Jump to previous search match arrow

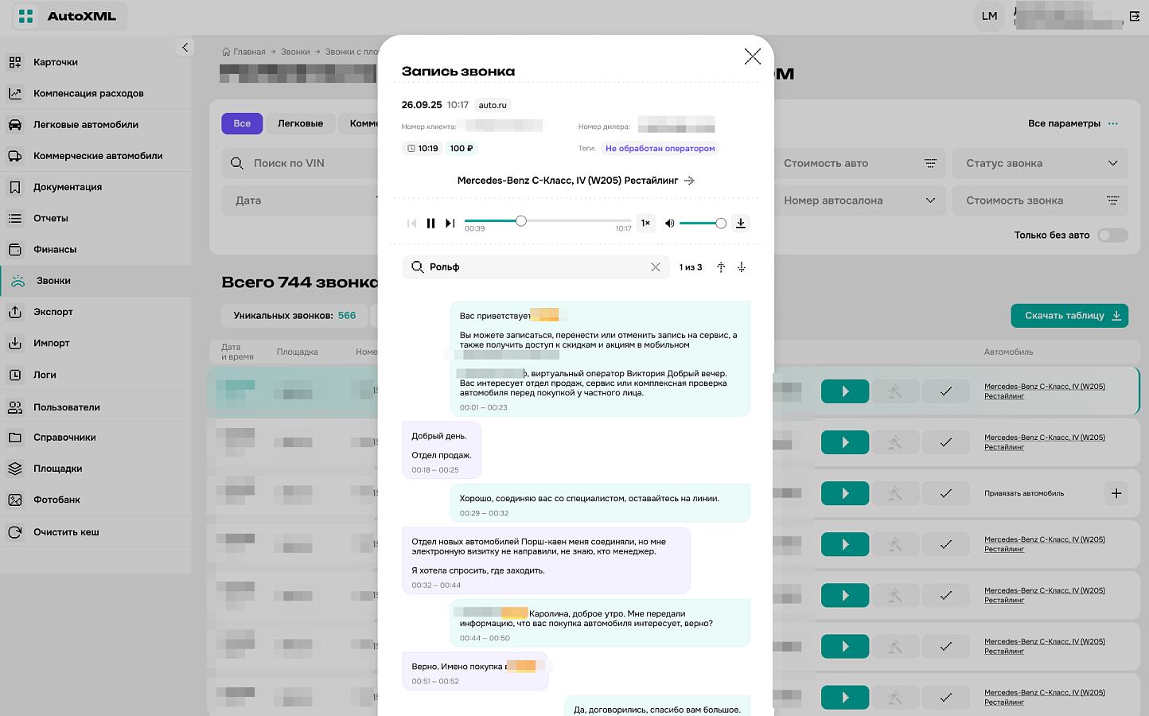721,267
